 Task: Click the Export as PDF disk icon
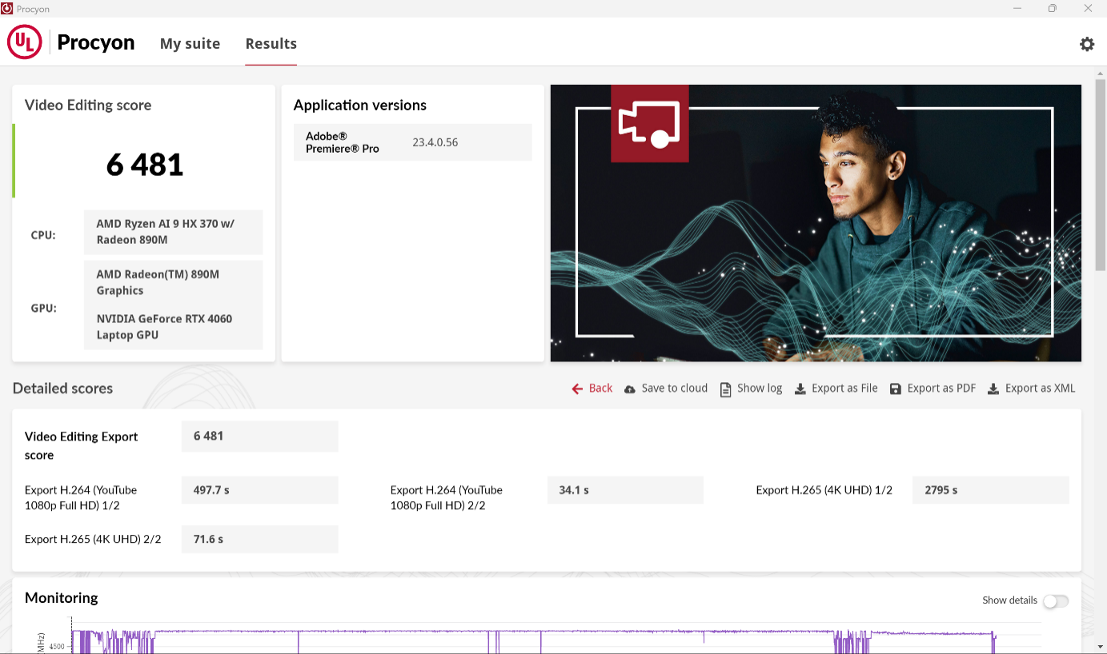896,389
